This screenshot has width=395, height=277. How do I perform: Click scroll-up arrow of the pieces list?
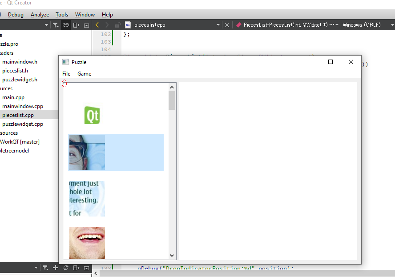point(172,87)
